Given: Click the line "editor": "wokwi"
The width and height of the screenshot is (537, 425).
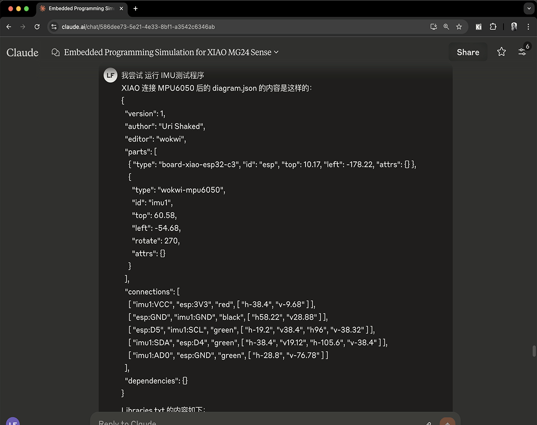Looking at the screenshot, I should (155, 139).
